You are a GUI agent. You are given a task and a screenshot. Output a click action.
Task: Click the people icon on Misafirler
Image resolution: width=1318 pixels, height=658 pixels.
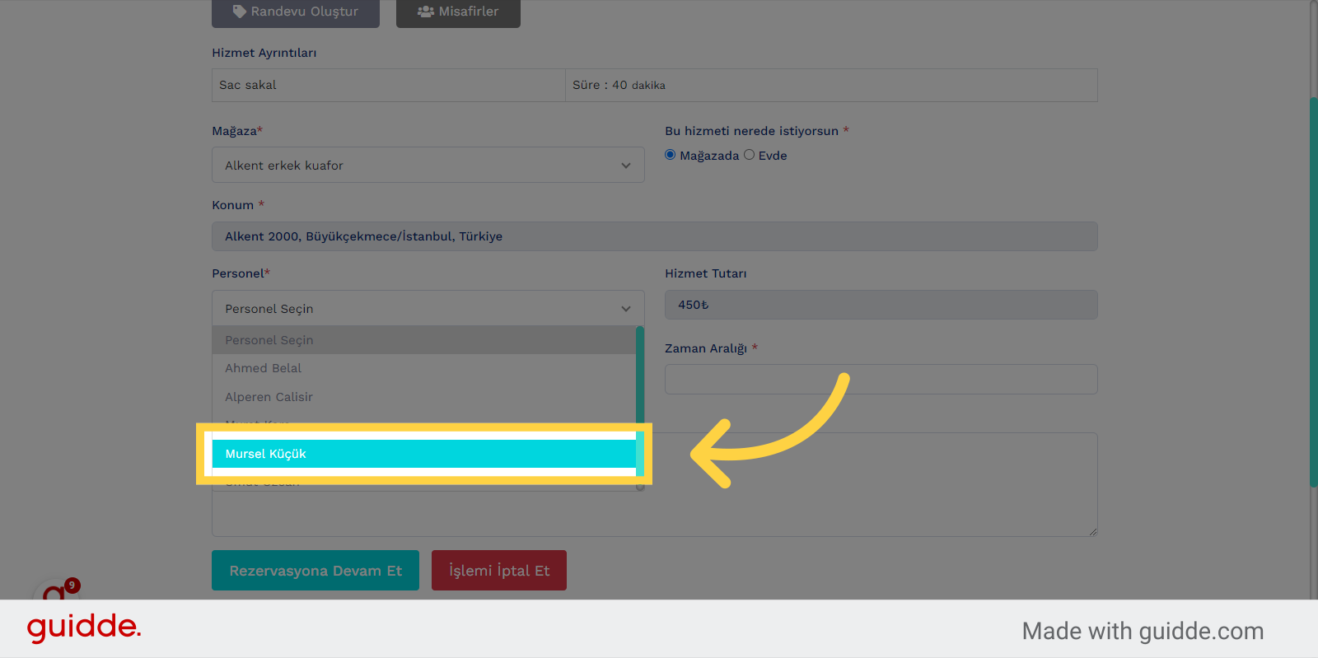coord(425,12)
